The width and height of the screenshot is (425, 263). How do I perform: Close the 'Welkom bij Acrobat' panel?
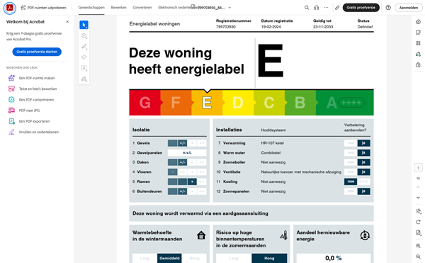pyautogui.click(x=67, y=22)
